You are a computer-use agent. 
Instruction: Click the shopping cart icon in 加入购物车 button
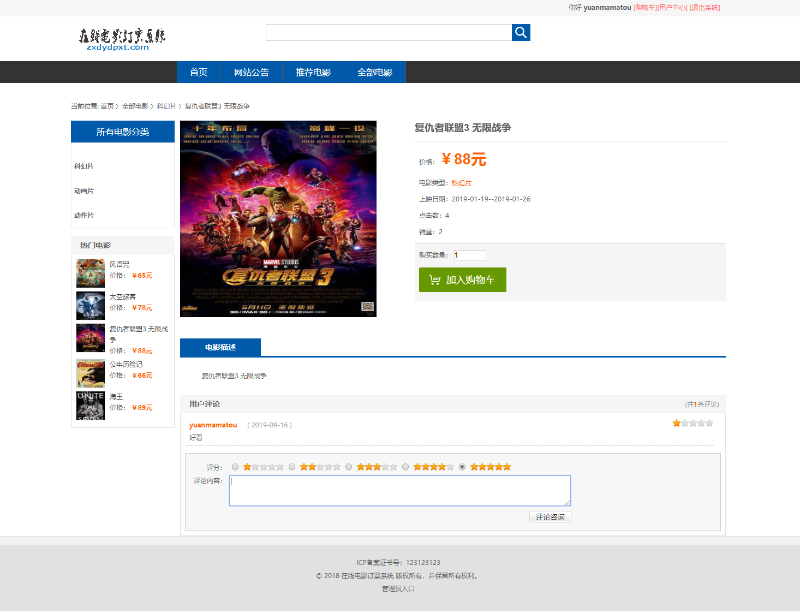tap(434, 279)
